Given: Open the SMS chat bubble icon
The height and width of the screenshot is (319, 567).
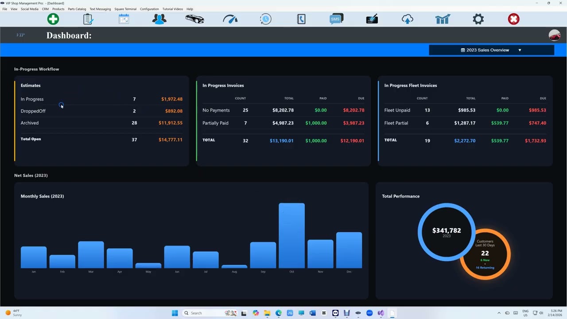Looking at the screenshot, I should coord(336,19).
